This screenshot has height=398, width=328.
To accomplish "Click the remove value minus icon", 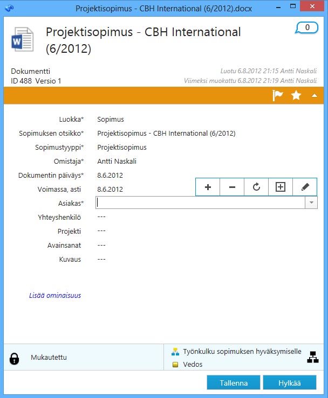I will pyautogui.click(x=232, y=187).
